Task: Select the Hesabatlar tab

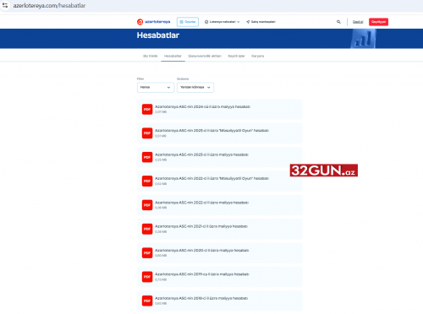Action: [x=173, y=56]
